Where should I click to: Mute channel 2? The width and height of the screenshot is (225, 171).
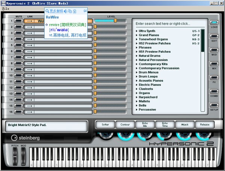[x=19, y=27]
